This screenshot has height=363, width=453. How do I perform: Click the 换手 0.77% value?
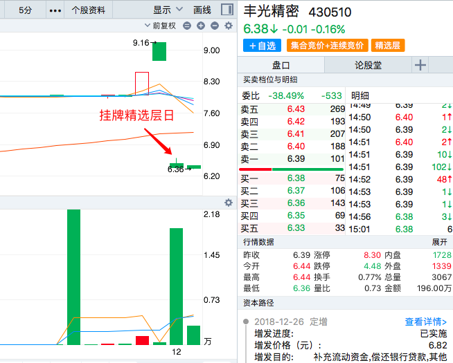click(x=370, y=277)
